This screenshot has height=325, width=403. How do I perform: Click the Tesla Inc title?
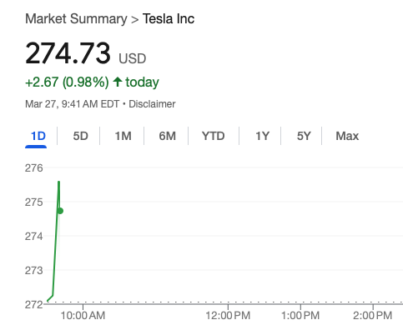coord(169,19)
